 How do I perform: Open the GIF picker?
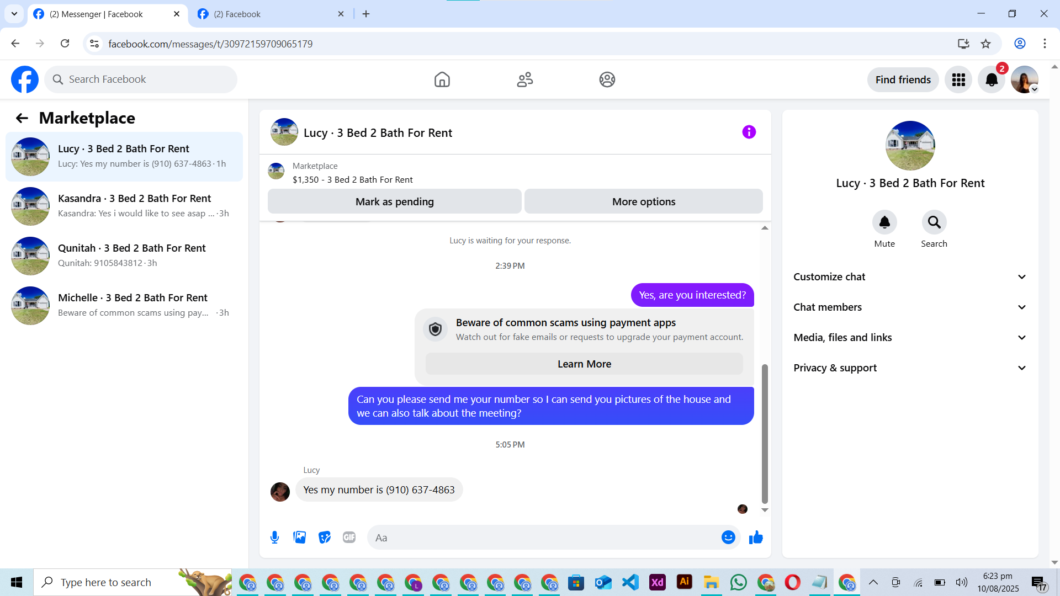pyautogui.click(x=349, y=537)
